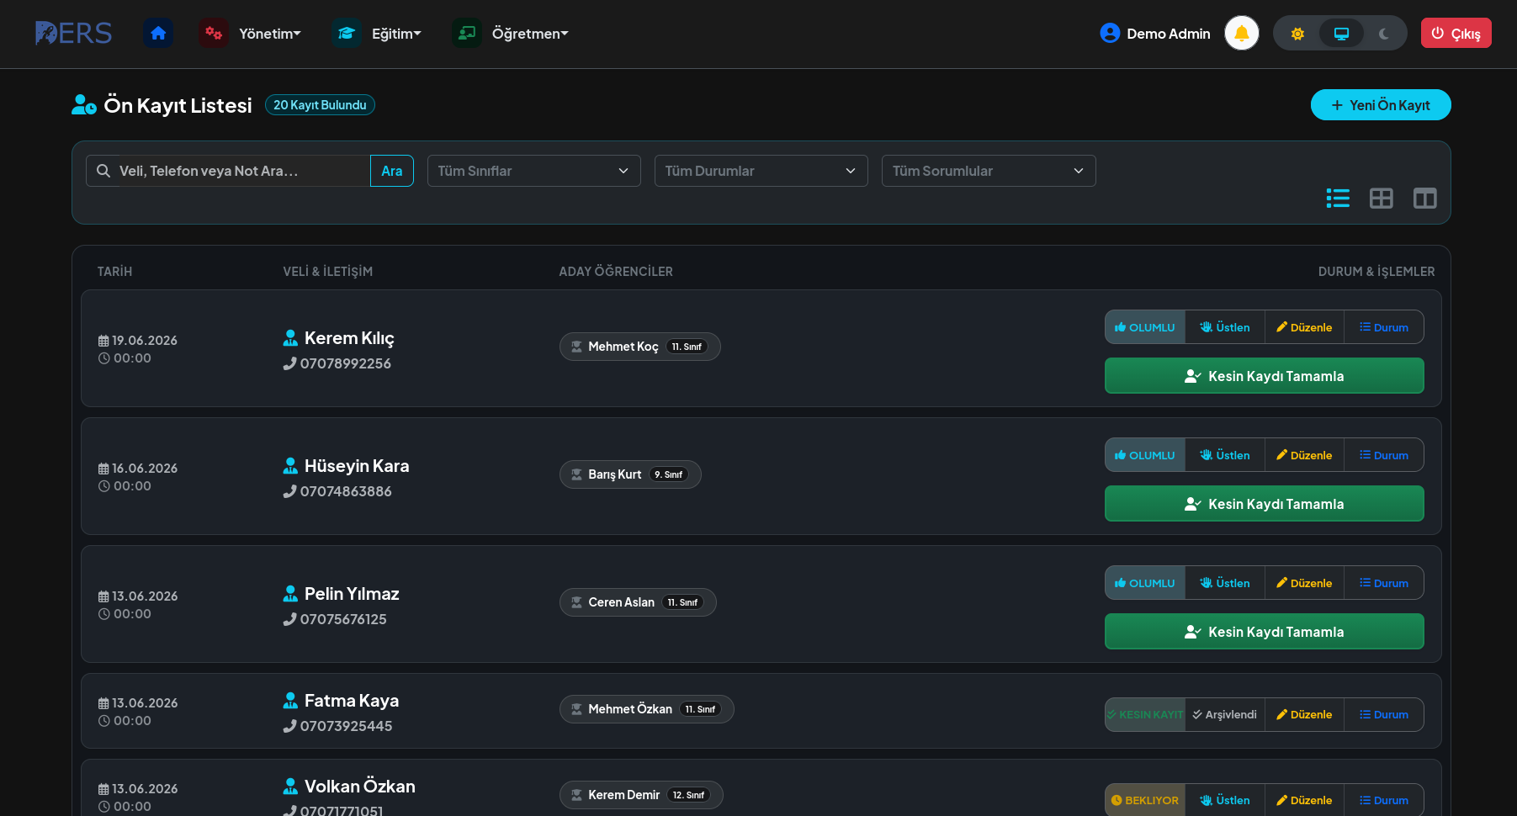Click parent name Volkan Özkan
Image resolution: width=1517 pixels, height=816 pixels.
tap(360, 787)
